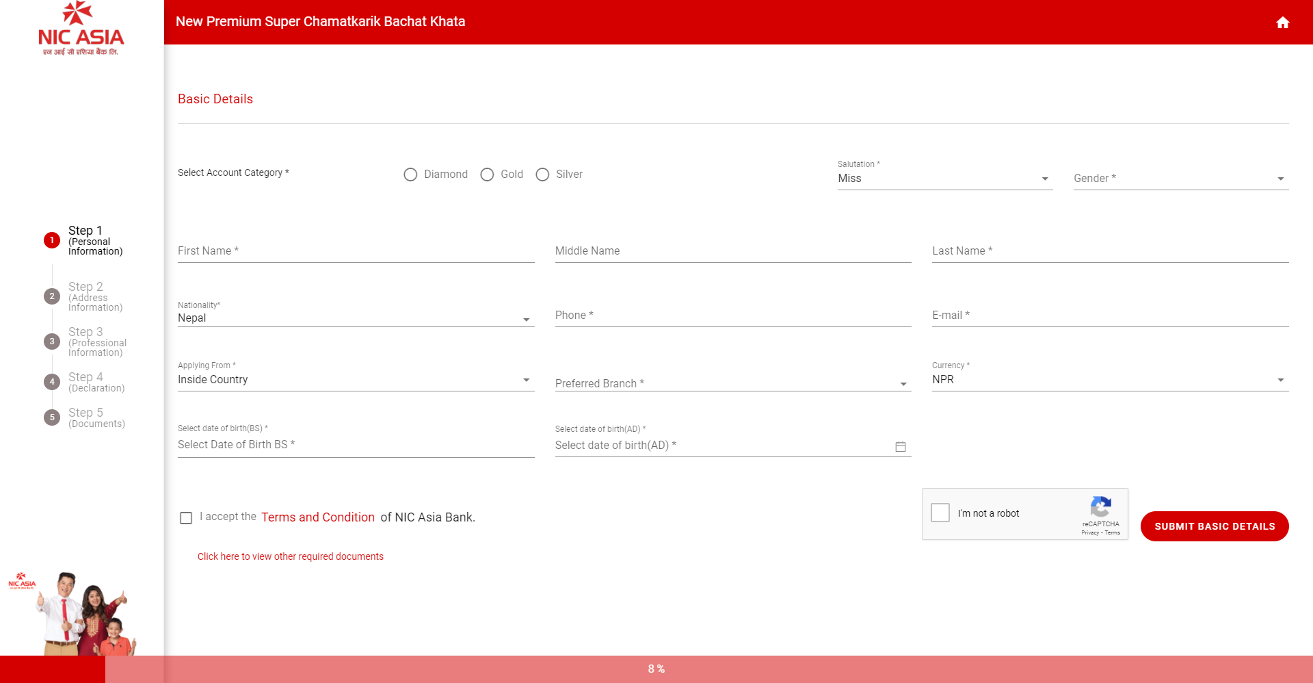The height and width of the screenshot is (683, 1313).
Task: Click Submit Basic Details button
Action: 1215,526
